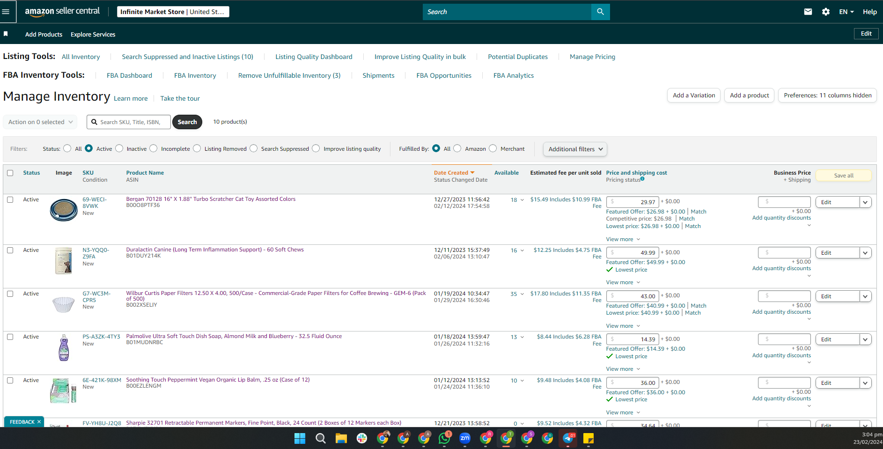
Task: Click the Bergan Turbo Scratcher product image
Action: click(x=64, y=210)
